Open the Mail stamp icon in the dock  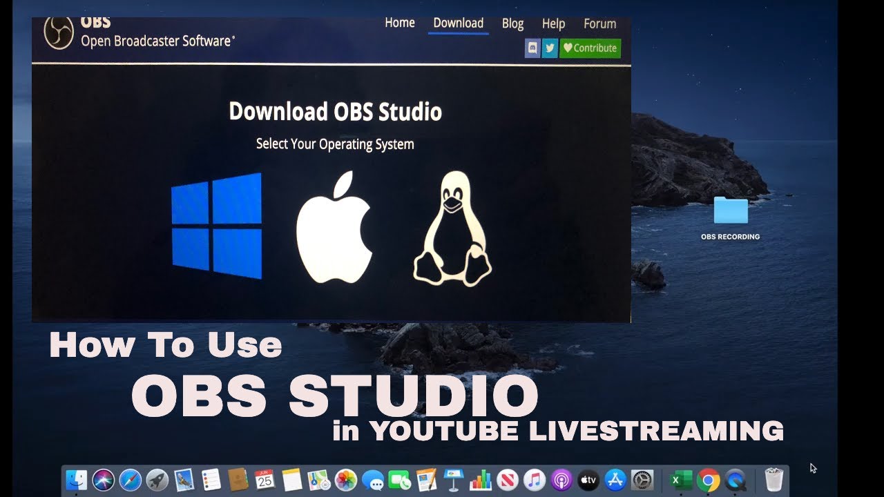click(x=184, y=480)
